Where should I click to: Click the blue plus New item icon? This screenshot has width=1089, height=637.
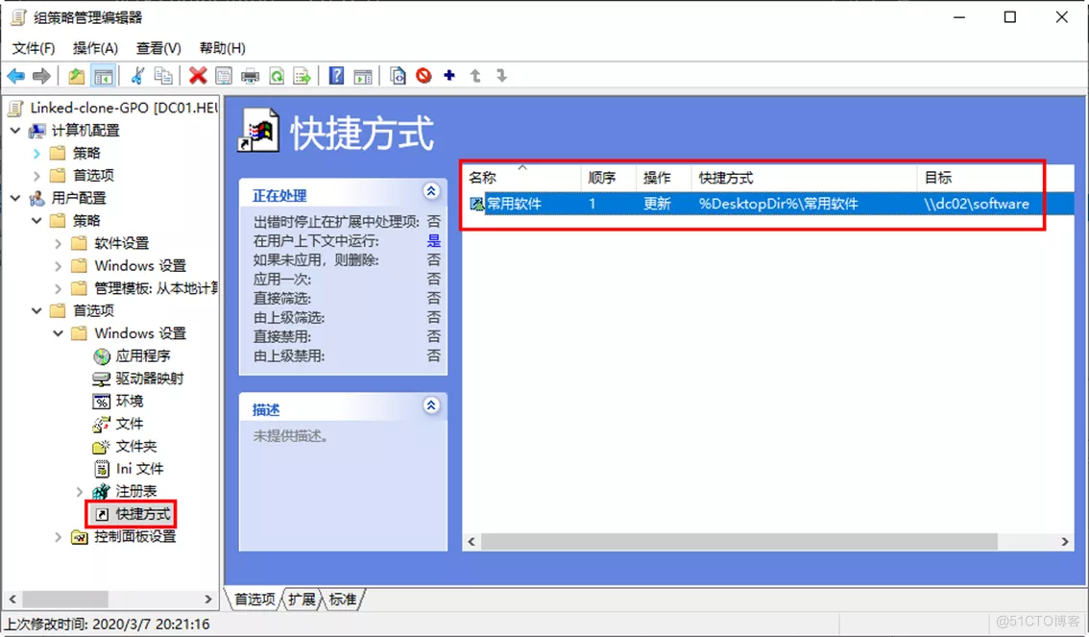coord(449,75)
